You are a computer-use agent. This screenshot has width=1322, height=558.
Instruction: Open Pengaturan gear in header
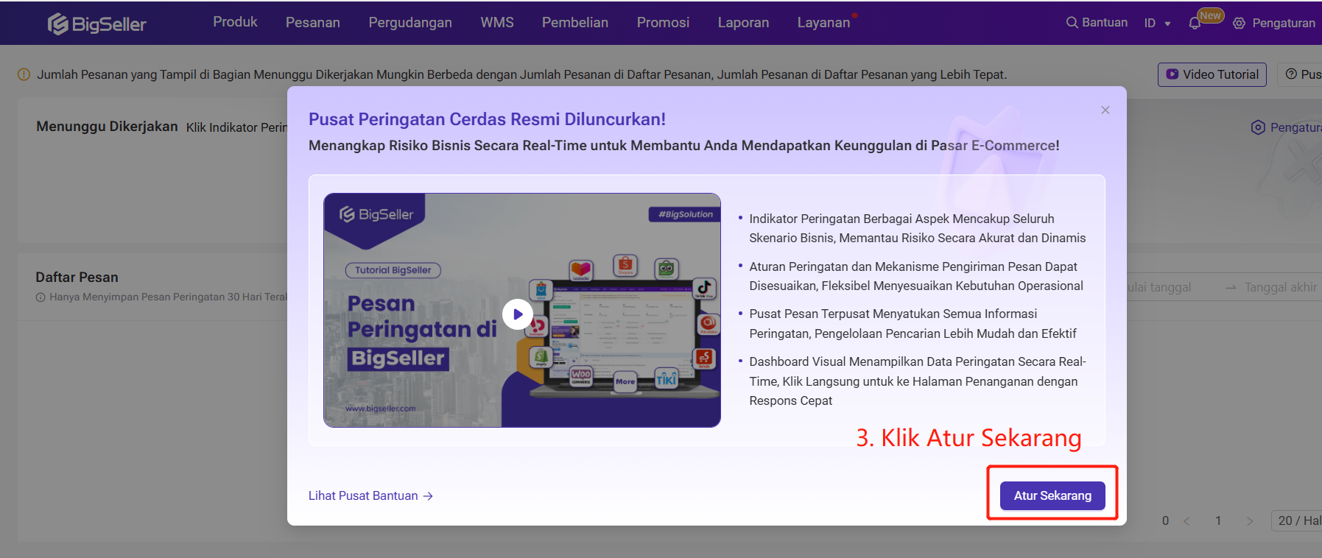(x=1240, y=24)
